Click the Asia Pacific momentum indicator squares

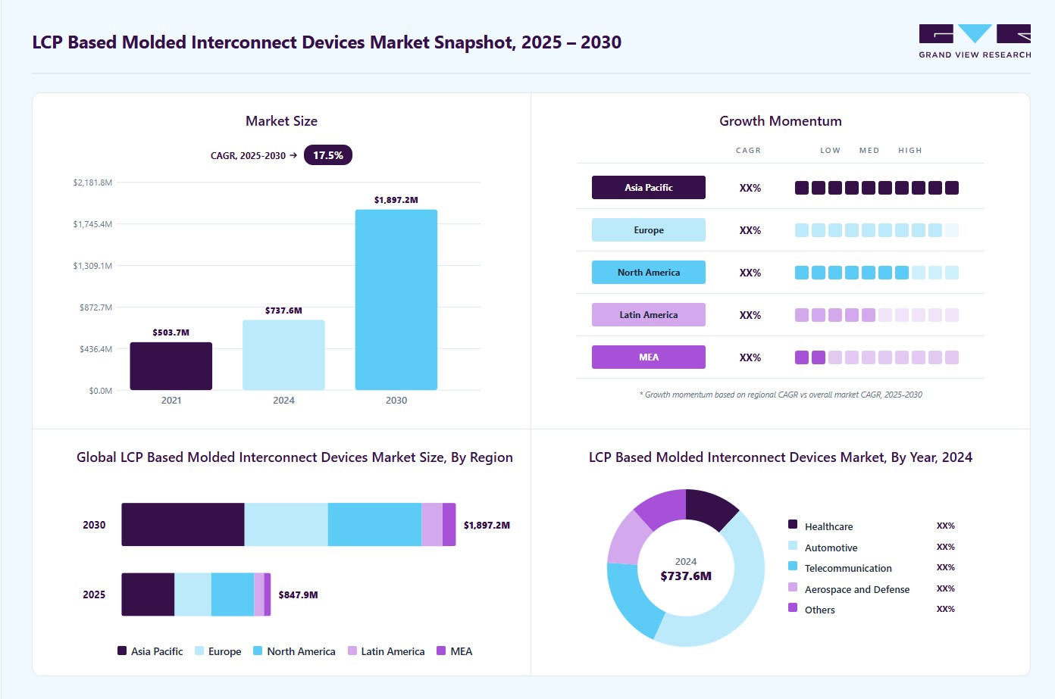[x=877, y=188]
